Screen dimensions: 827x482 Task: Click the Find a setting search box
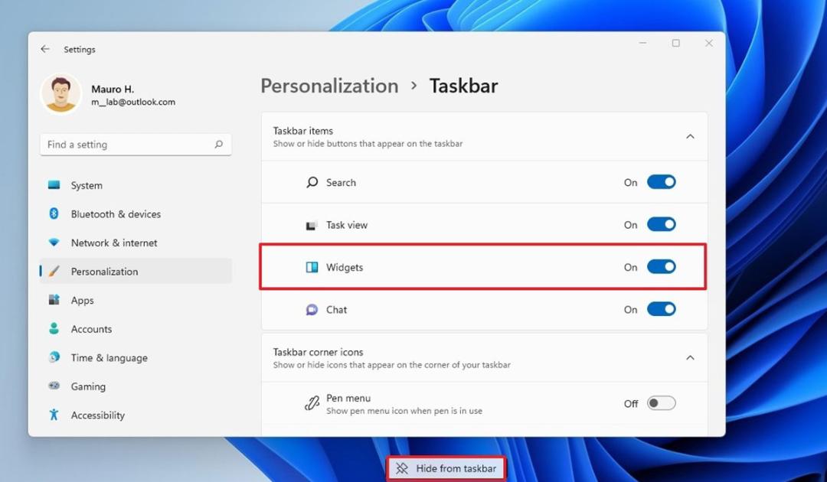click(x=136, y=145)
